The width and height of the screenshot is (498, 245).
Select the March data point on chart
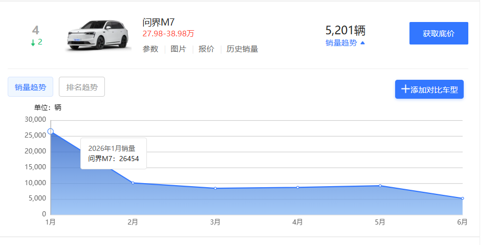(215, 188)
